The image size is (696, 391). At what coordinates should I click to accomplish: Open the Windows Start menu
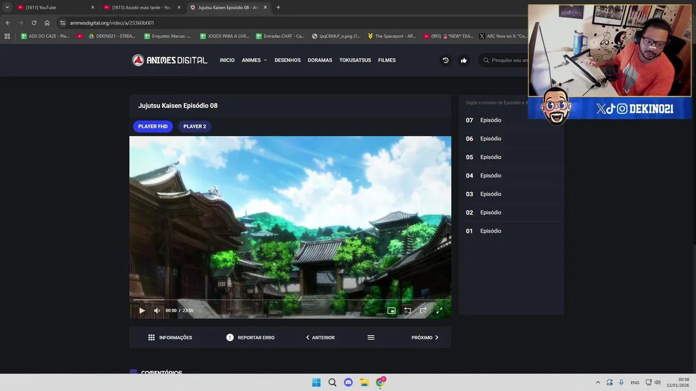pos(316,382)
